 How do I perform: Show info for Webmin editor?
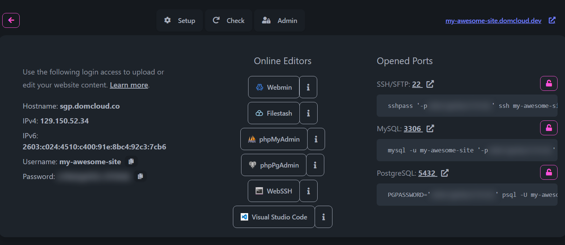308,87
